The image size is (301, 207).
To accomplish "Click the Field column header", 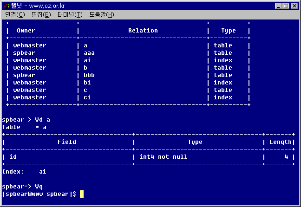I will [67, 142].
